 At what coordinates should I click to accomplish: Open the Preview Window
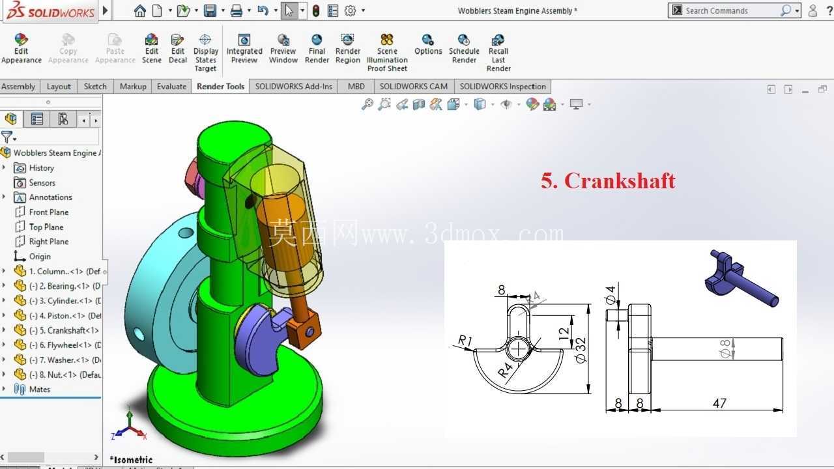283,49
